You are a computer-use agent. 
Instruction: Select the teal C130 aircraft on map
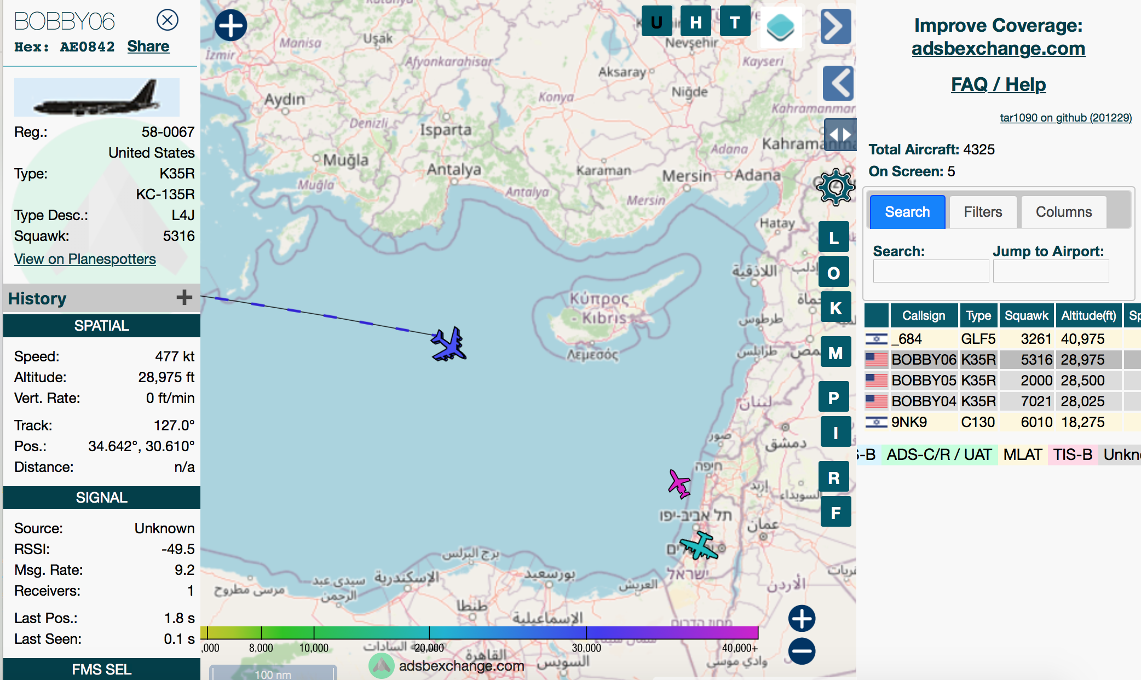click(x=699, y=545)
